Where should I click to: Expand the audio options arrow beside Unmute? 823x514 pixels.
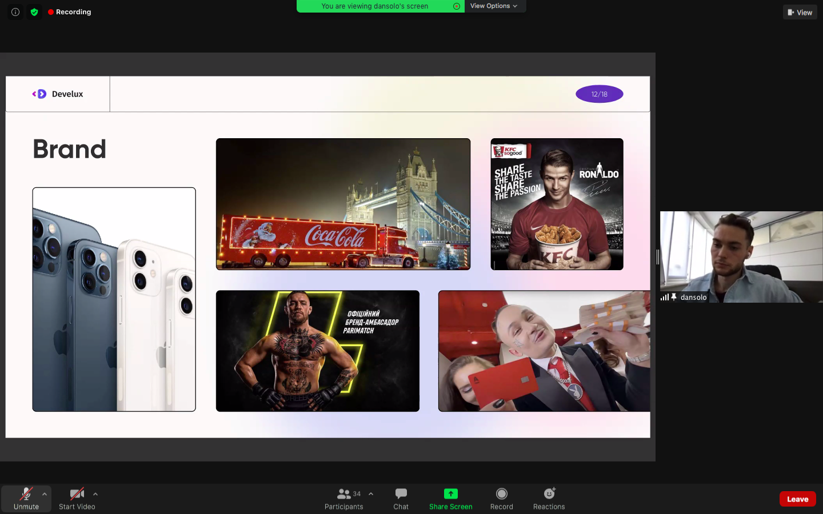pyautogui.click(x=45, y=494)
